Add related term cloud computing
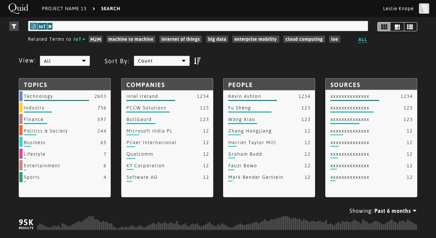Image resolution: width=436 pixels, height=238 pixels. pos(304,39)
